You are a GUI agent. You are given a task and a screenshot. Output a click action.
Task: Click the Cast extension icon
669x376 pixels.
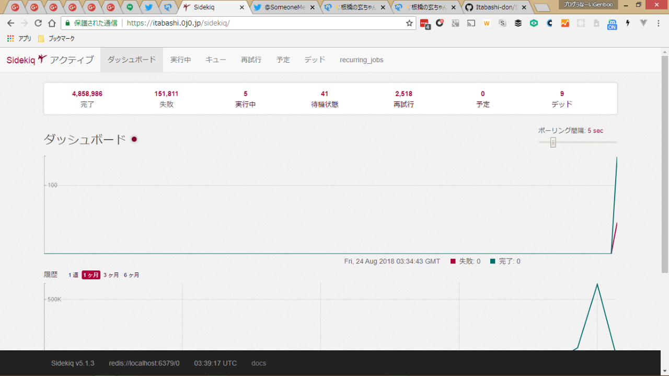coord(471,23)
